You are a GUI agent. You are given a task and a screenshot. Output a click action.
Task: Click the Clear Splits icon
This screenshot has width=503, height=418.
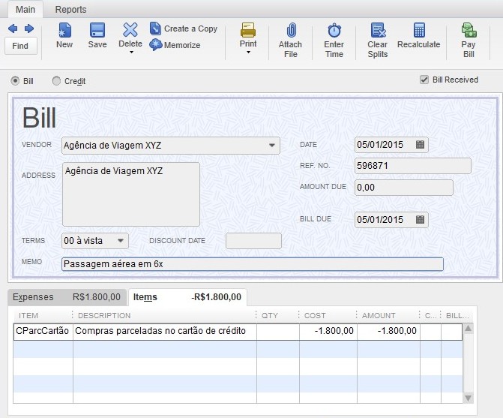[378, 31]
